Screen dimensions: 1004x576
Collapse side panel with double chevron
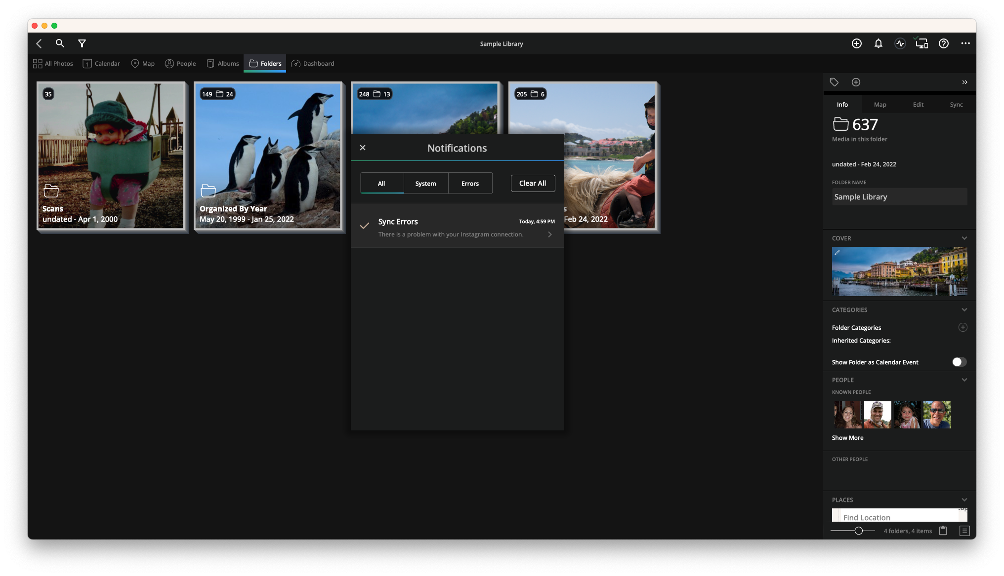(x=965, y=82)
